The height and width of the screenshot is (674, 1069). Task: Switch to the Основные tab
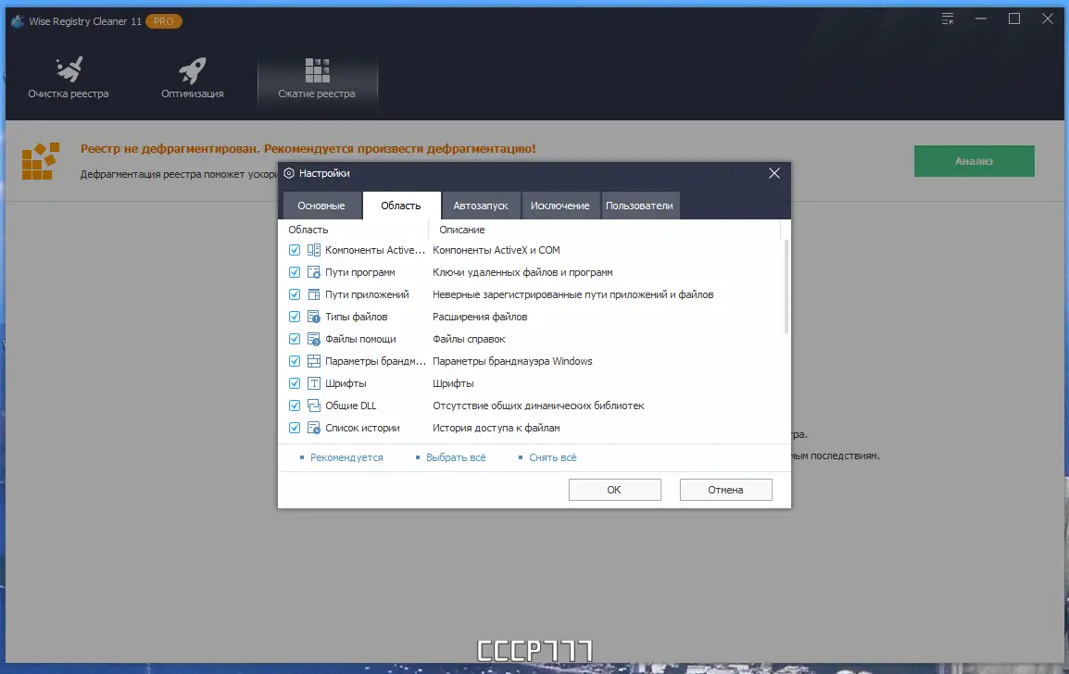click(321, 206)
